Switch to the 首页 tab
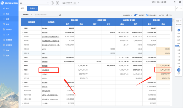 tap(22, 9)
